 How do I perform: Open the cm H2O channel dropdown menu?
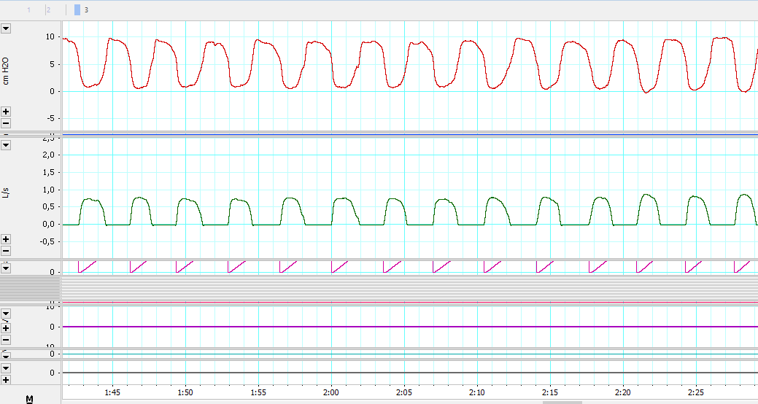click(6, 28)
